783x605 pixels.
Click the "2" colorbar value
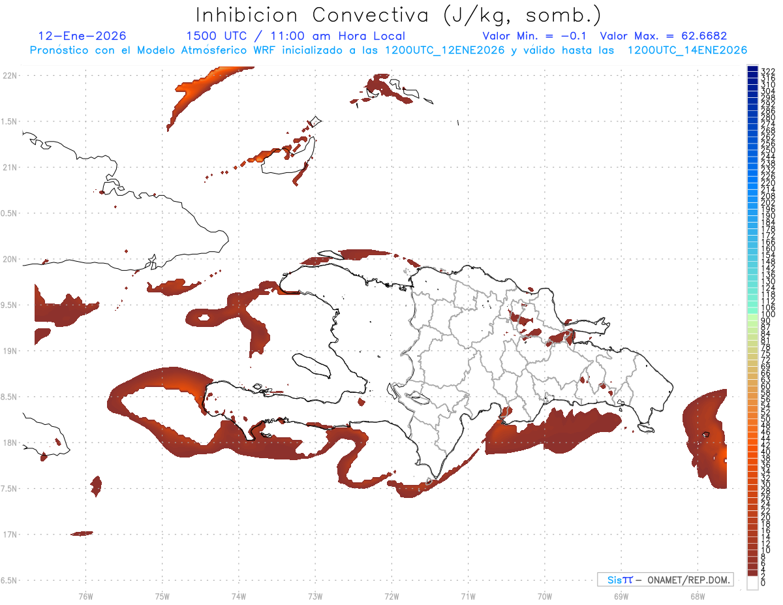coord(764,576)
